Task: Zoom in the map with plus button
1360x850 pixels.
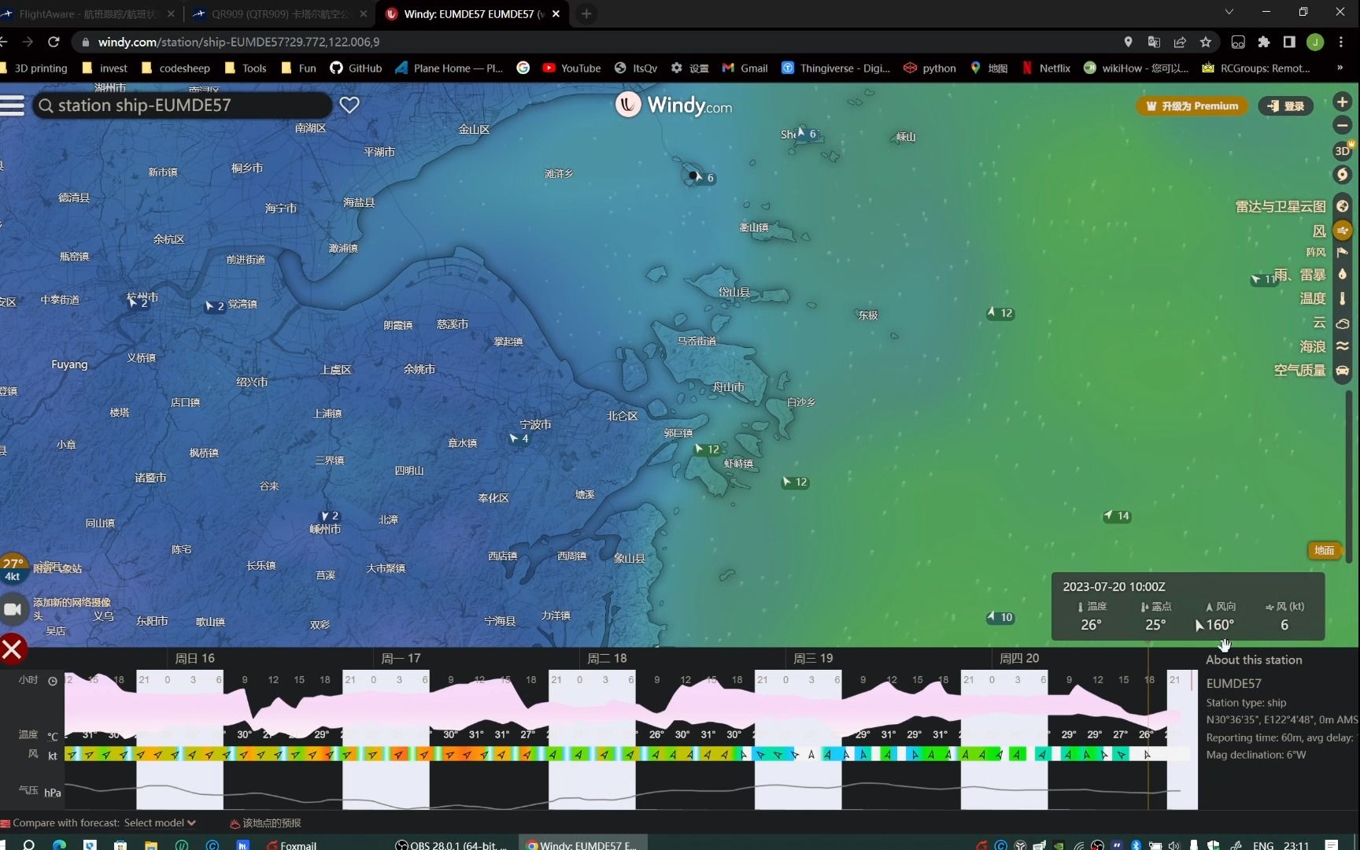Action: click(x=1343, y=102)
